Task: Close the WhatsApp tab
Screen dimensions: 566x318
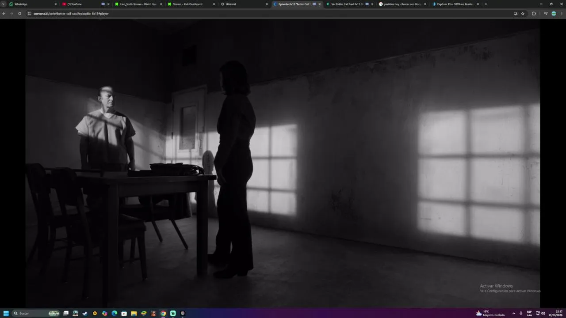Action: pyautogui.click(x=56, y=4)
